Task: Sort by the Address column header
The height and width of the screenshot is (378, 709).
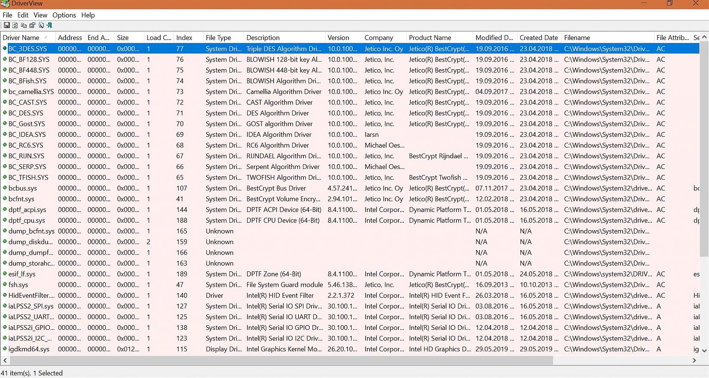Action: click(x=70, y=38)
